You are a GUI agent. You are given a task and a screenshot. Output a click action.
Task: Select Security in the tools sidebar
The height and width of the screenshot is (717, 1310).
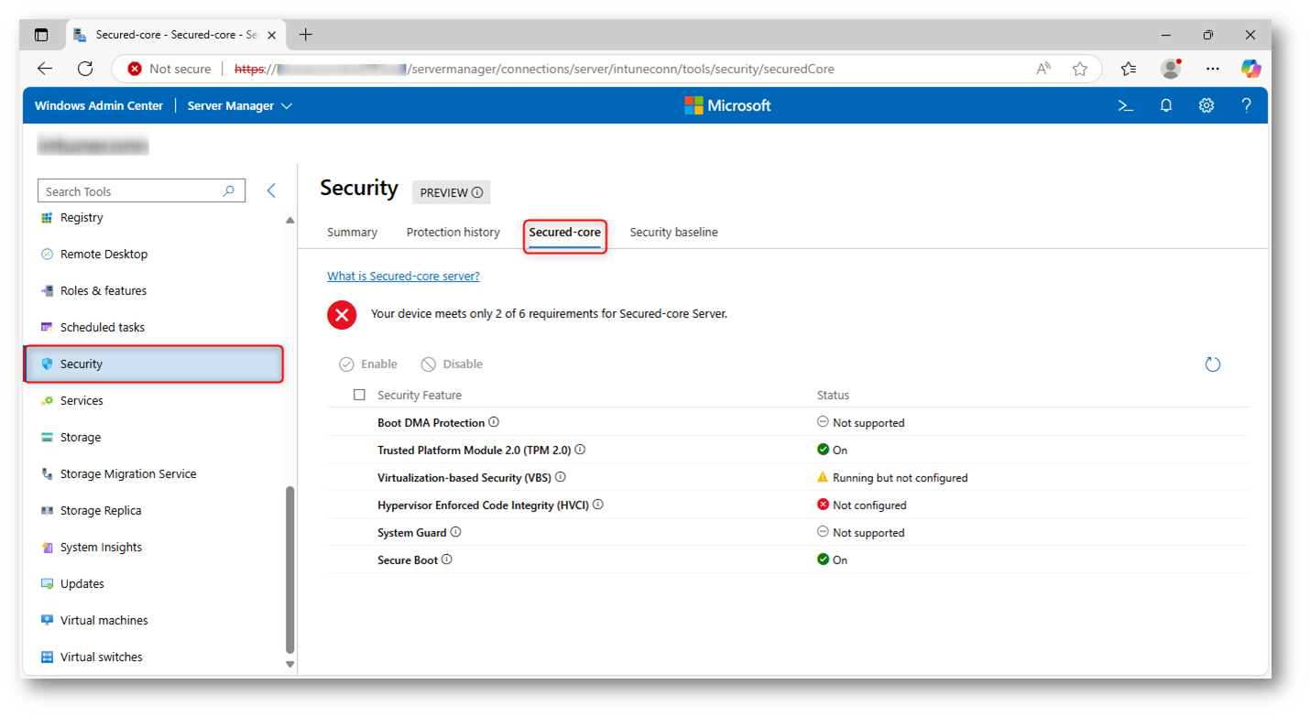point(154,364)
